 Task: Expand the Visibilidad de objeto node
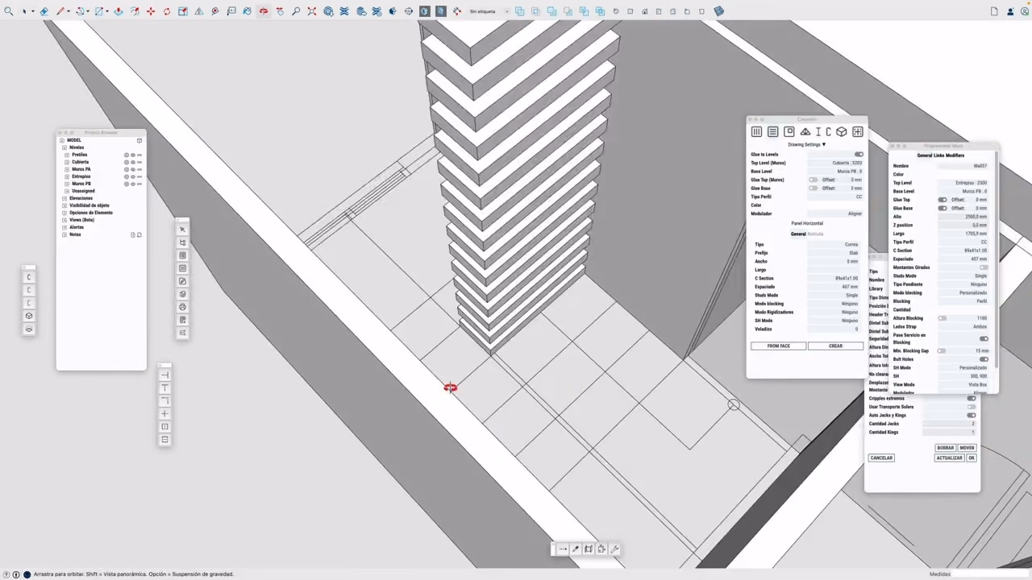click(63, 205)
